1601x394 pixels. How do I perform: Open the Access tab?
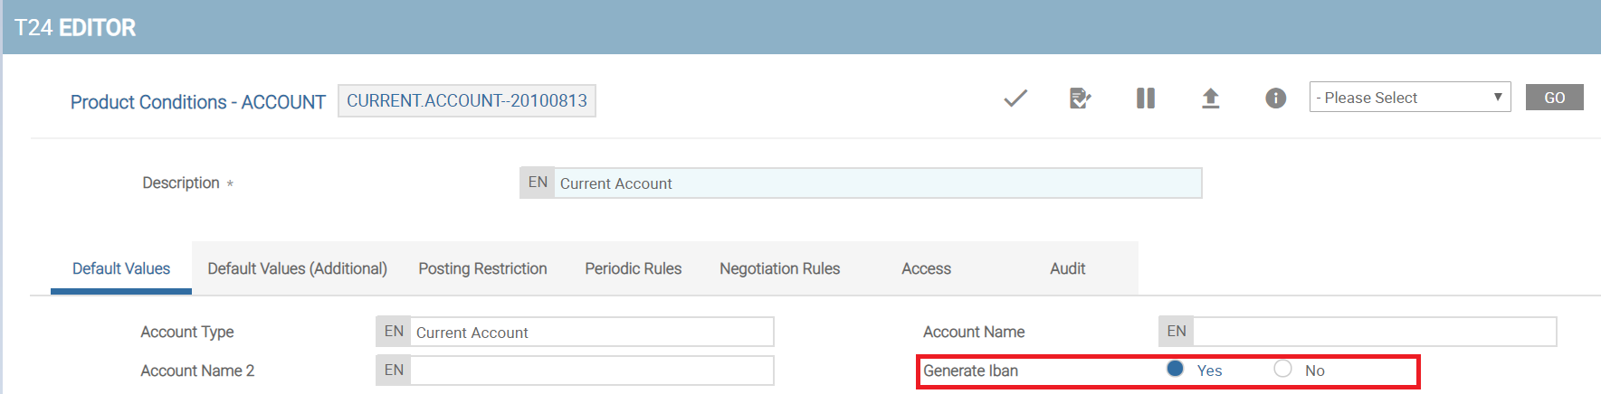click(926, 268)
